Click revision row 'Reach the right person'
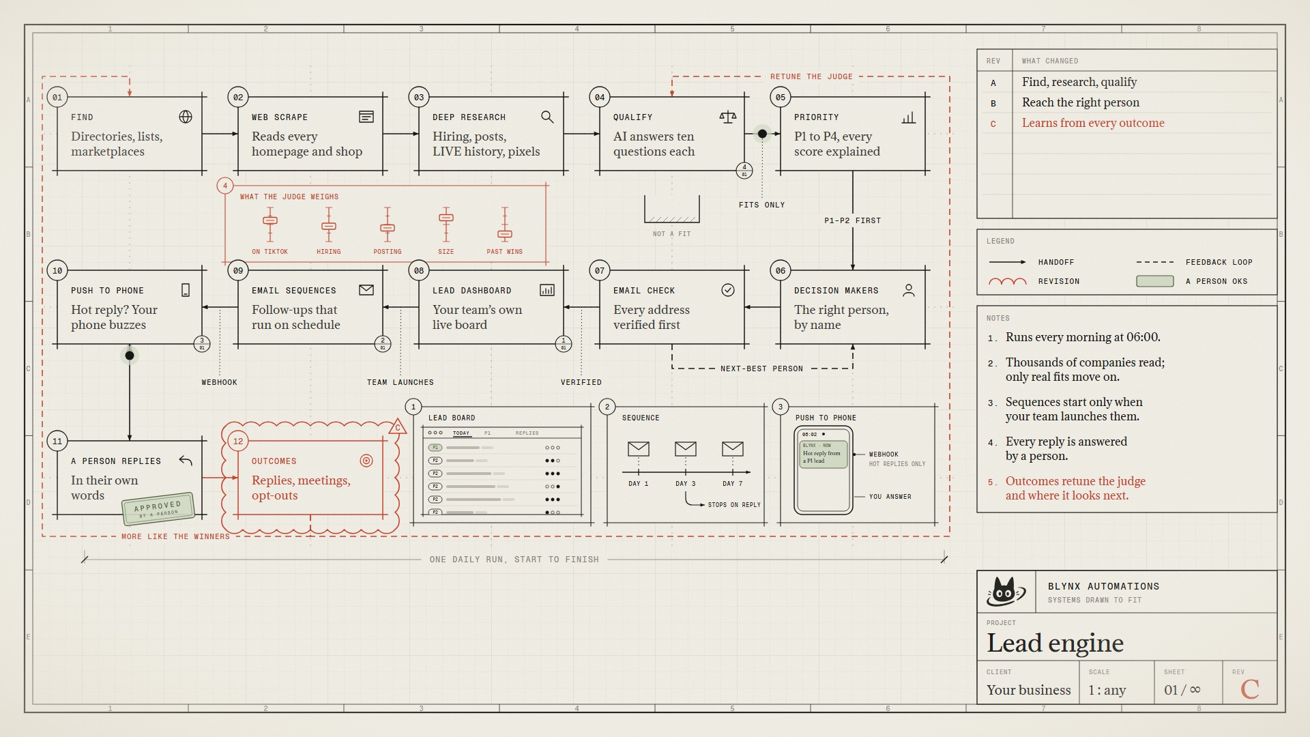Viewport: 1310px width, 737px height. [x=1126, y=102]
